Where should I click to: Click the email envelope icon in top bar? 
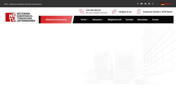point(145,4)
